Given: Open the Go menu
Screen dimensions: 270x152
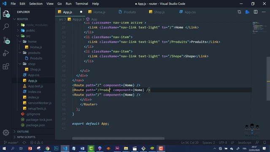Looking at the screenshot, I should tap(59, 4).
